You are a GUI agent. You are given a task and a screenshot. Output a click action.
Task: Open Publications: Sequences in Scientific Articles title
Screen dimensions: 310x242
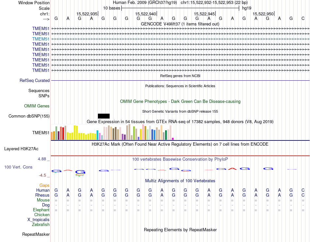tap(180, 86)
